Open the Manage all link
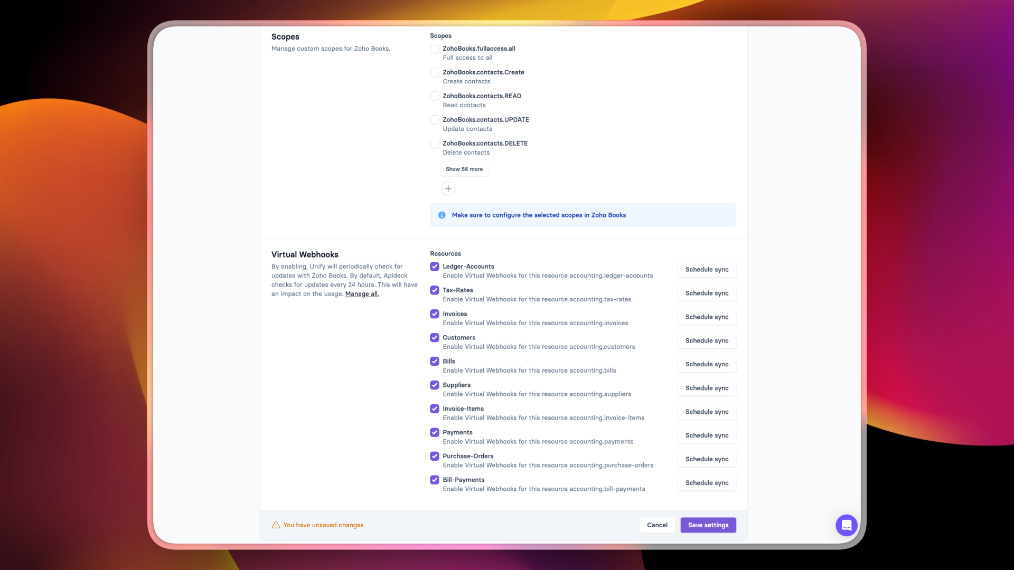 coord(362,294)
